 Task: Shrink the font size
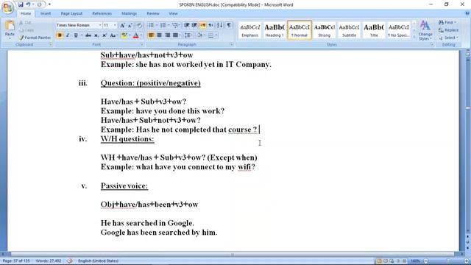point(130,25)
